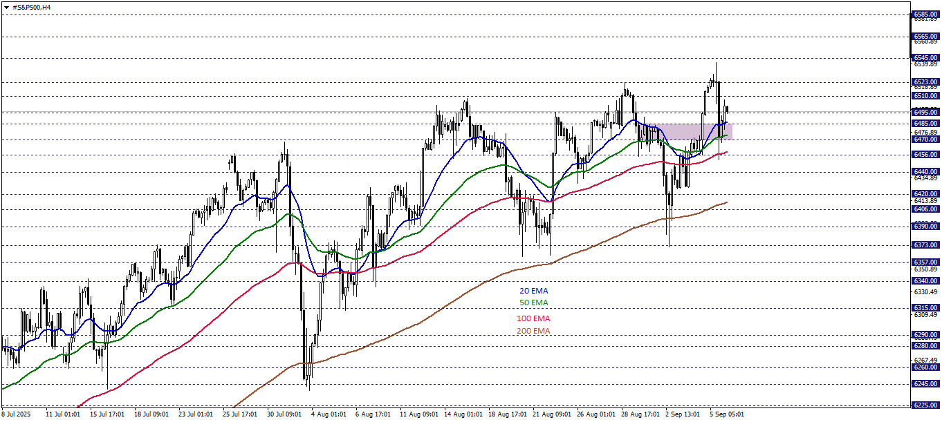Click the 30 Jul 09:01 time label
The width and height of the screenshot is (942, 422).
tap(284, 414)
